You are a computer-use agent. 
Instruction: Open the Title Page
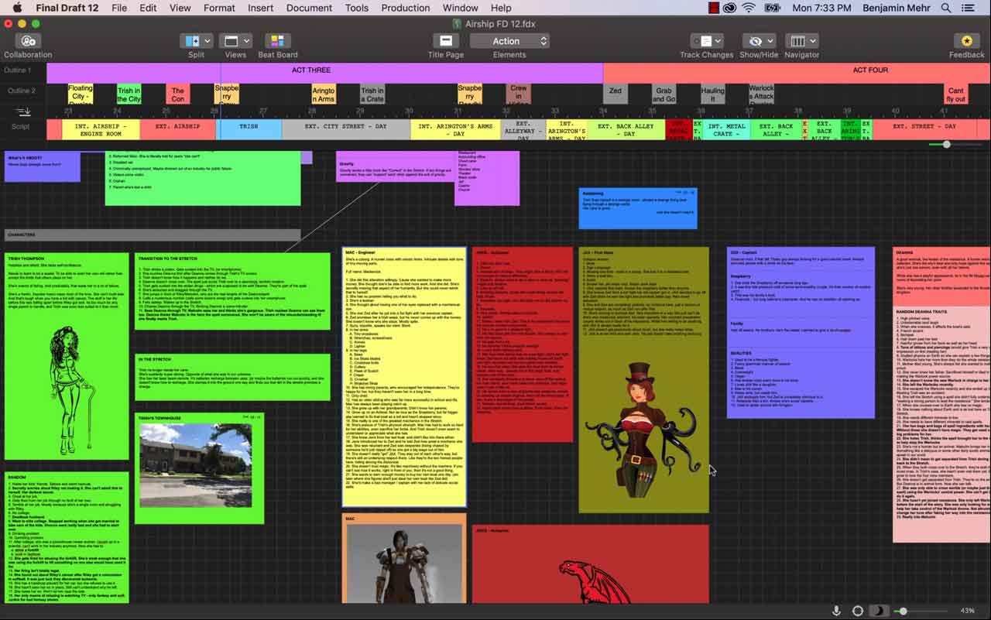point(446,41)
